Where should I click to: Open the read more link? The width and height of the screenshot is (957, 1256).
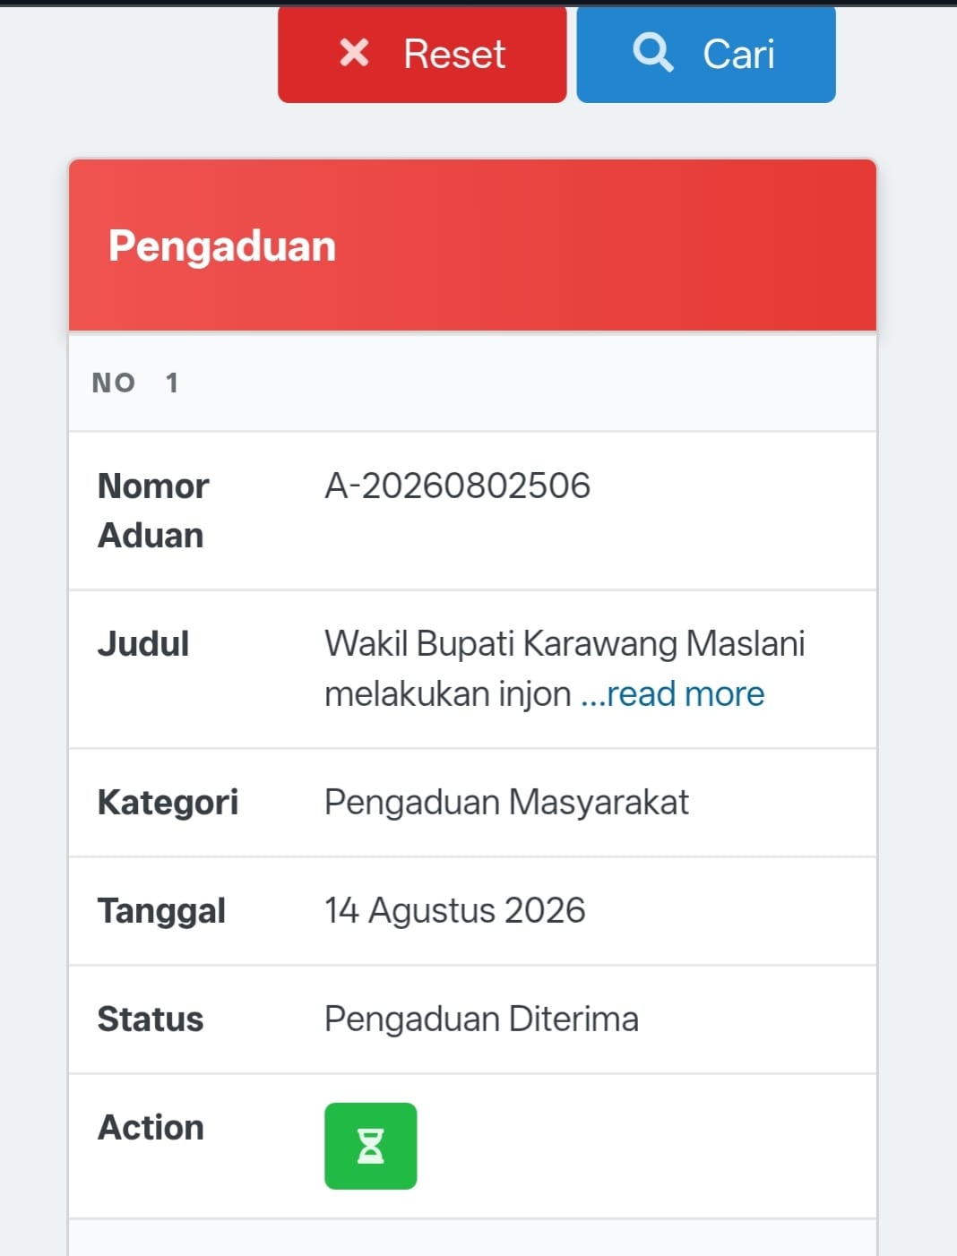coord(672,693)
